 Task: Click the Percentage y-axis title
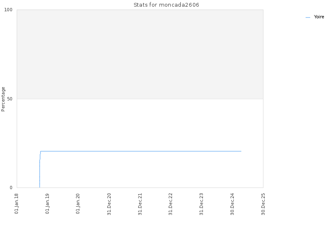[x=3, y=99]
